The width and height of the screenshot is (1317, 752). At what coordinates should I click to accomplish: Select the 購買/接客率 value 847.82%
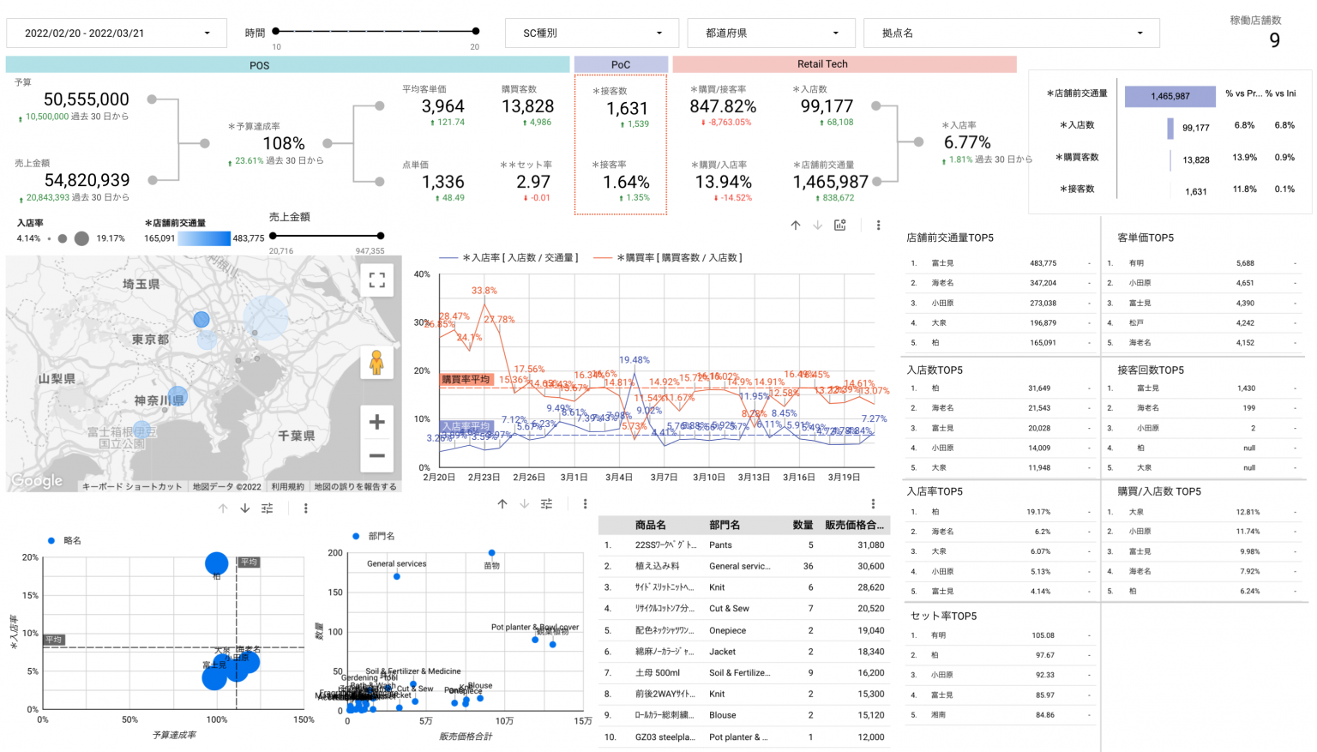pyautogui.click(x=723, y=106)
